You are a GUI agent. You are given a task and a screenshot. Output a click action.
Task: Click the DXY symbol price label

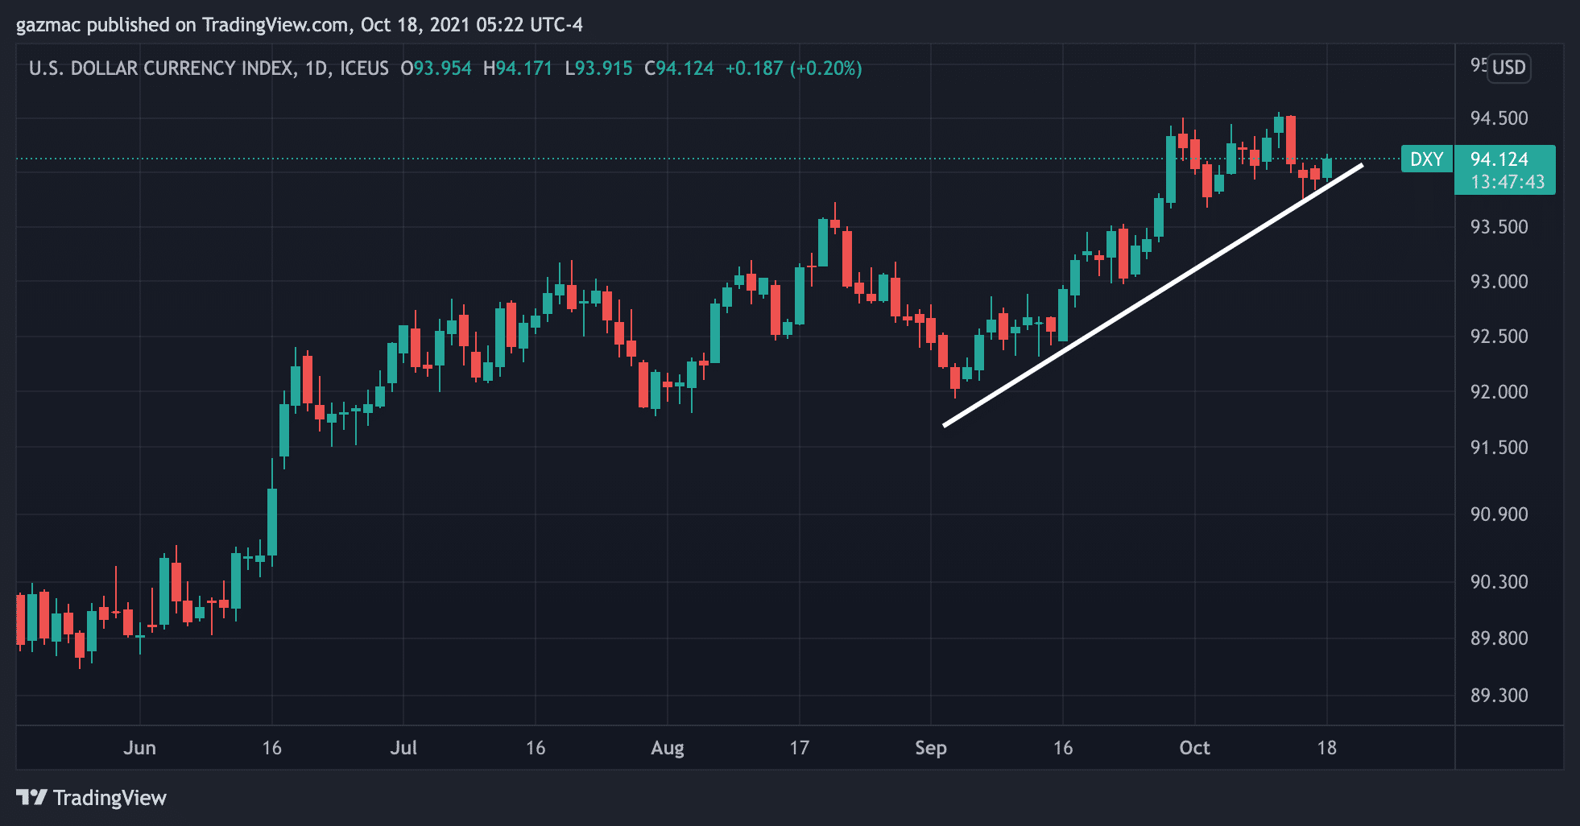click(1426, 159)
